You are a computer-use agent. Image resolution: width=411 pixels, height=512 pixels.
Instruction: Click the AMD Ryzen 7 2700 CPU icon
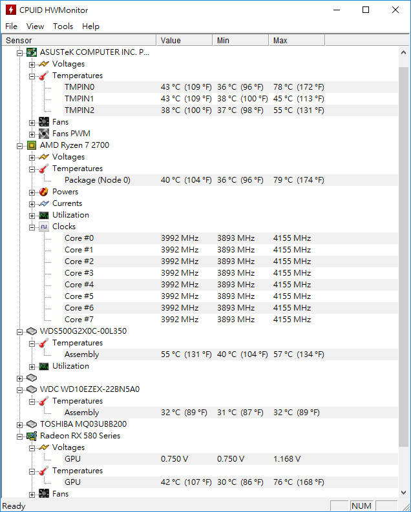point(32,145)
